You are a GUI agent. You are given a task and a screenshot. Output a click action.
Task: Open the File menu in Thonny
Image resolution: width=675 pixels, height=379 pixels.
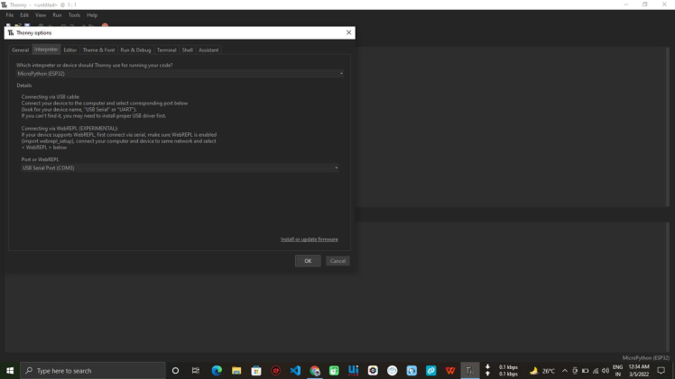point(10,15)
